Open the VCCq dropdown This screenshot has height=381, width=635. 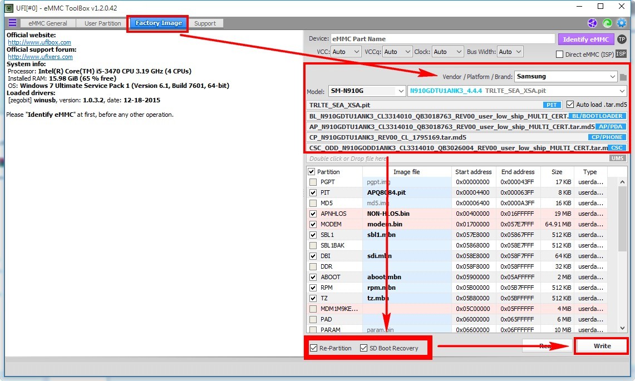(x=397, y=52)
